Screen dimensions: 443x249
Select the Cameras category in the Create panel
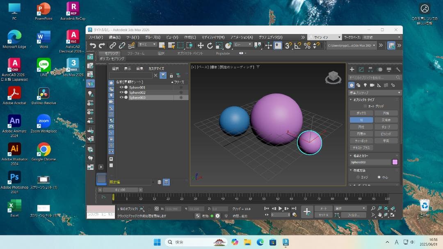pos(372,85)
